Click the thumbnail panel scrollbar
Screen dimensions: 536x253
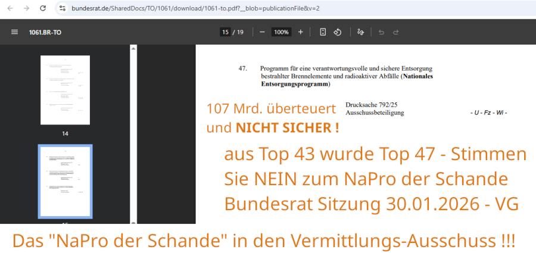(x=133, y=119)
